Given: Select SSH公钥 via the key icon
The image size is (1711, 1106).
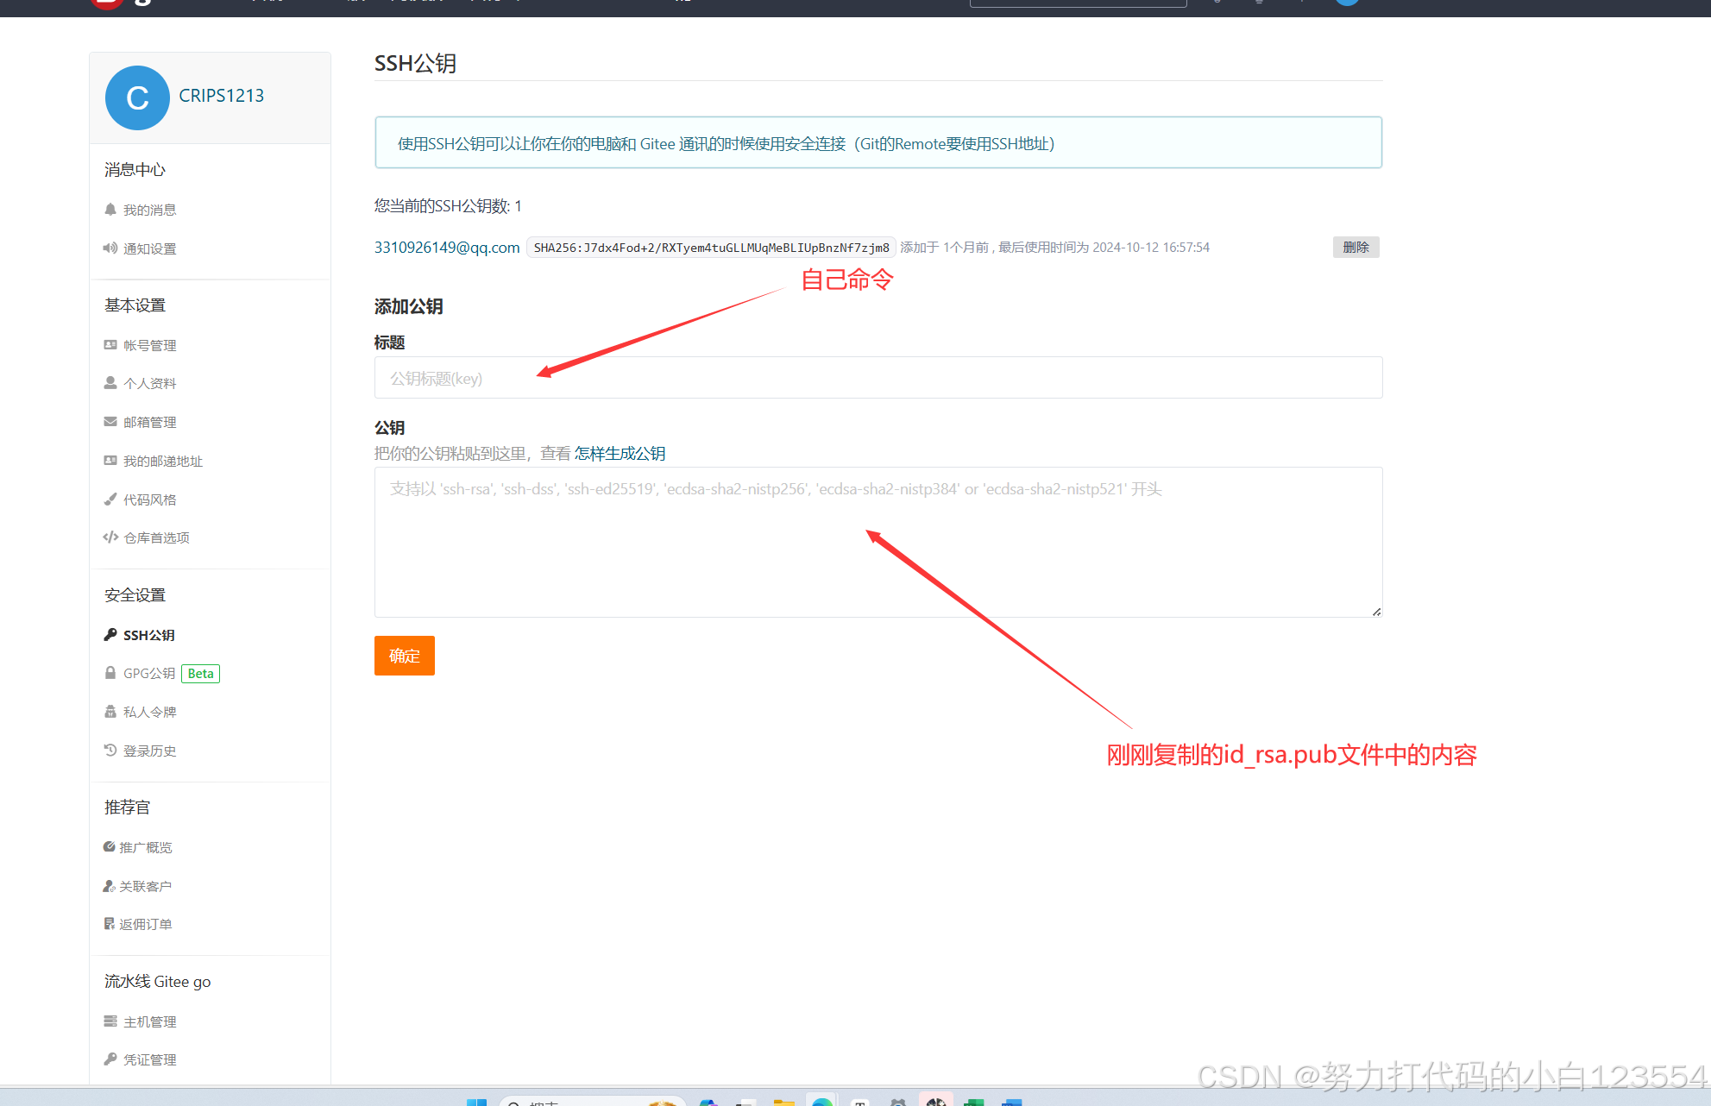Looking at the screenshot, I should [148, 634].
